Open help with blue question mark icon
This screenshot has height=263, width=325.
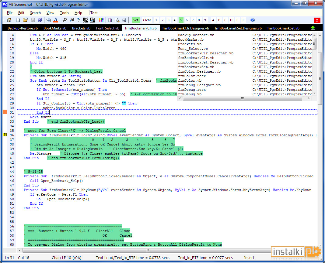tap(253, 20)
